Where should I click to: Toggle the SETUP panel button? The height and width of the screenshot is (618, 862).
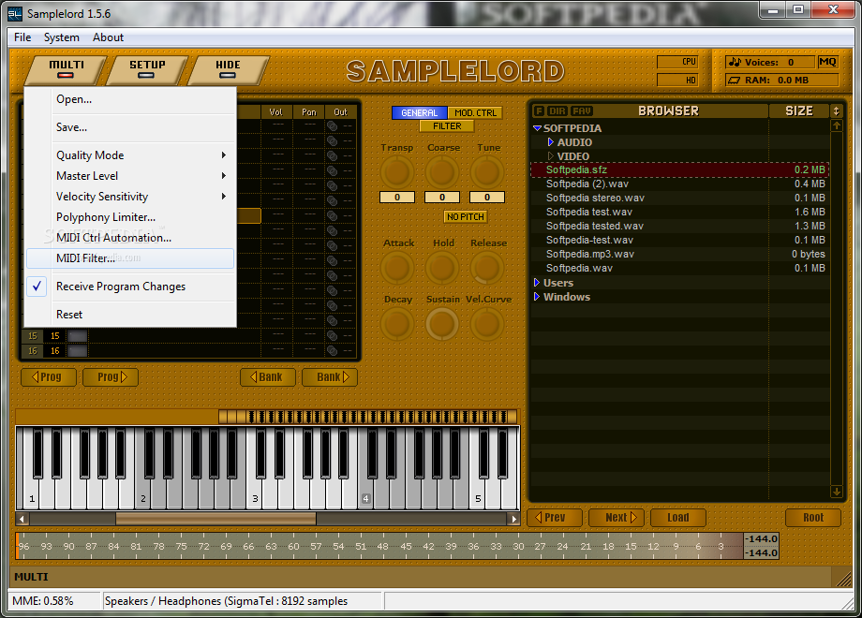[x=147, y=70]
